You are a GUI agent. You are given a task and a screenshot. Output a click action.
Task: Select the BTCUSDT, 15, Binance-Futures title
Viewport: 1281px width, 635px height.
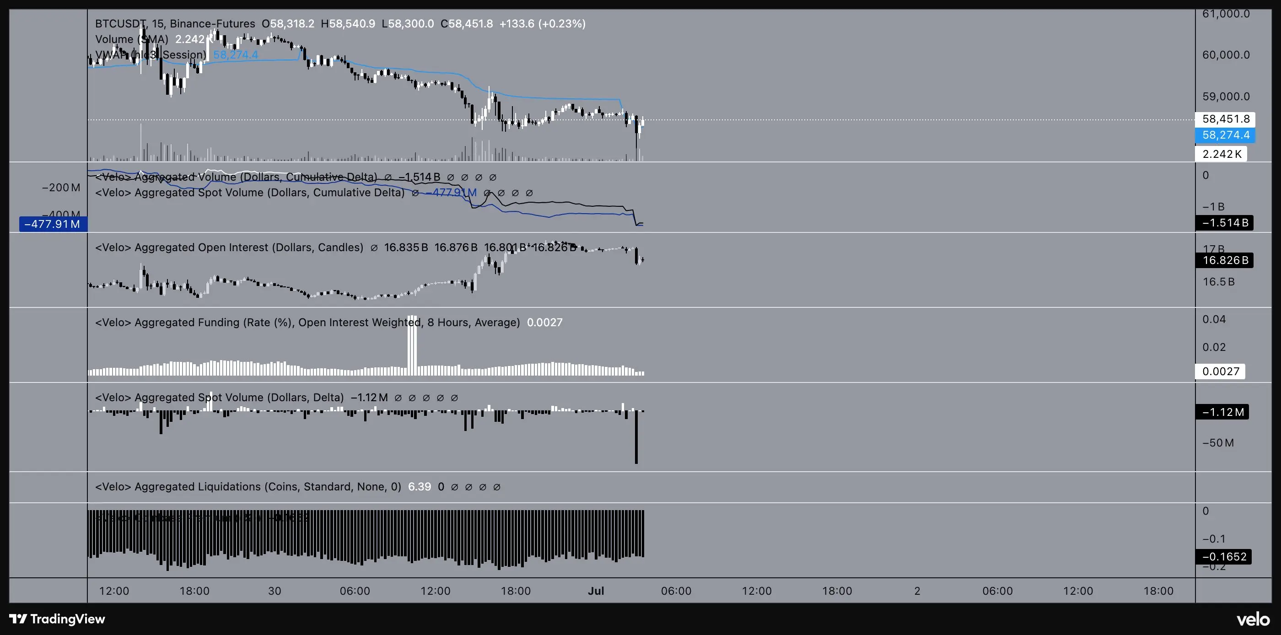click(175, 24)
